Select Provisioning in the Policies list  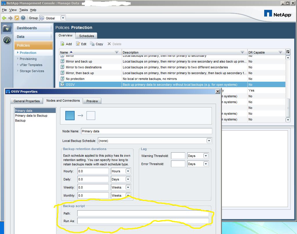tap(28, 59)
